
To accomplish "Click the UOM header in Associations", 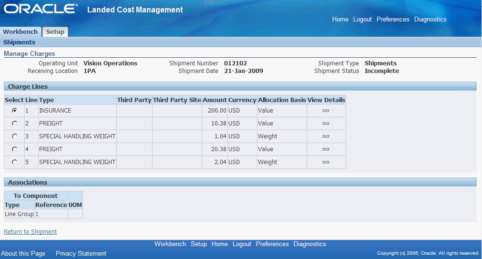I will pos(75,205).
